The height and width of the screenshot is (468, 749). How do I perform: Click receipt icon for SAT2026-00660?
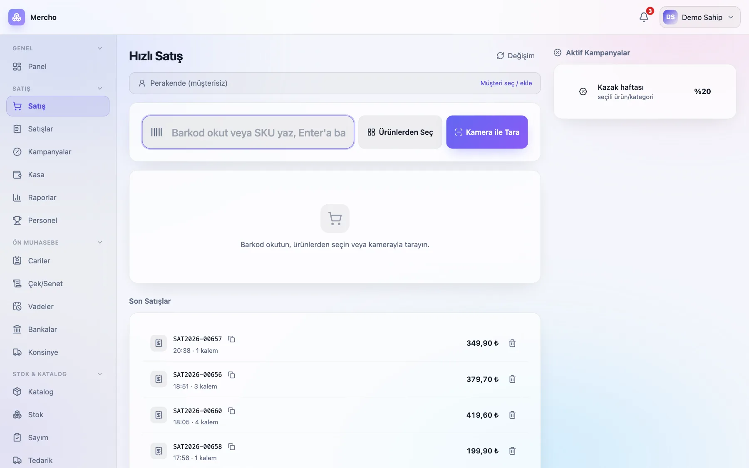pos(159,415)
